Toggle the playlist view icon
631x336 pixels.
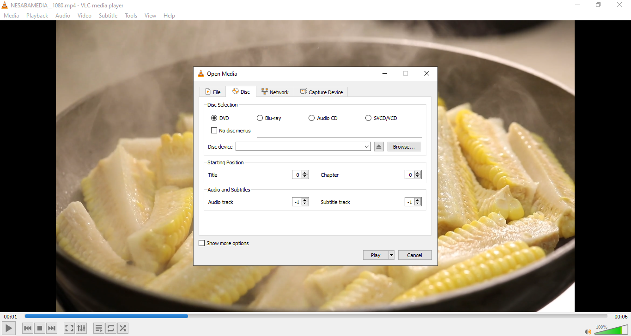pos(99,328)
